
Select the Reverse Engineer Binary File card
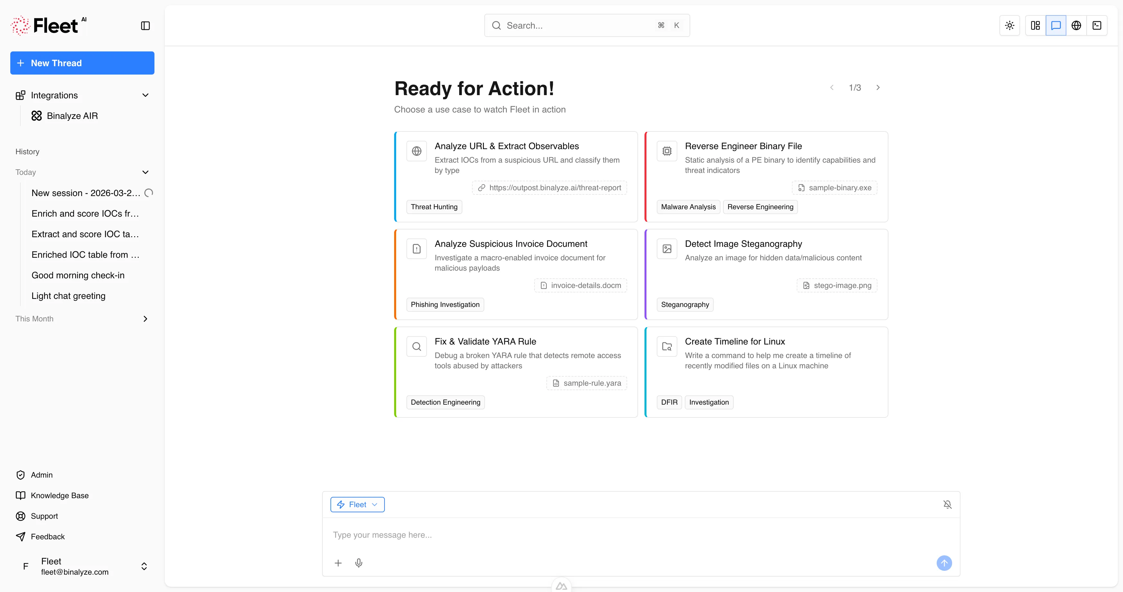[766, 176]
